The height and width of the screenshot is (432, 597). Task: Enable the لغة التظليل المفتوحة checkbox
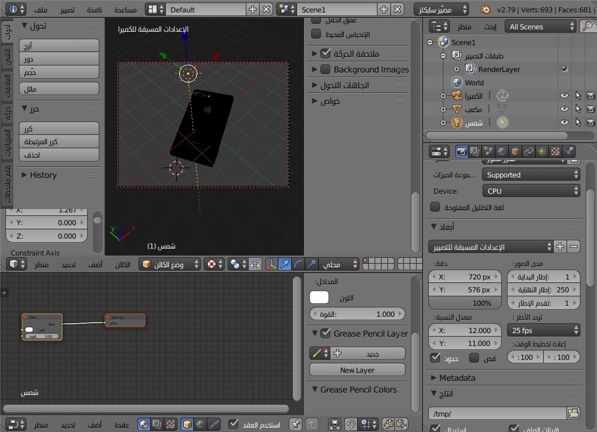[x=435, y=207]
